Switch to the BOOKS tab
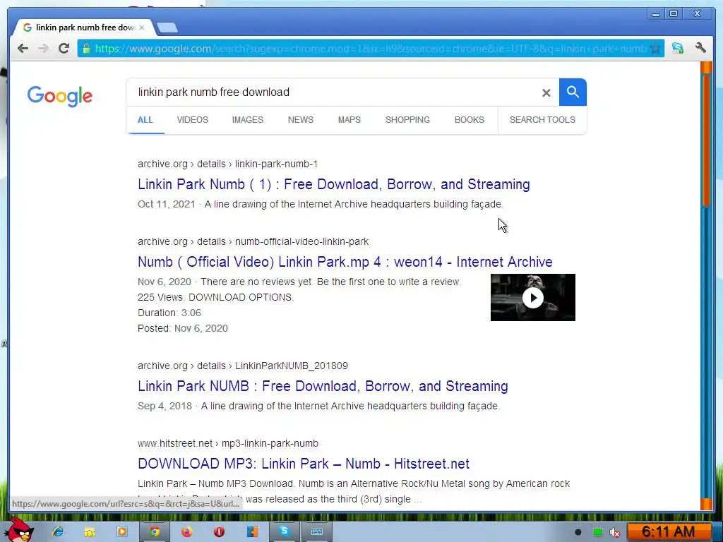Image resolution: width=723 pixels, height=542 pixels. coord(470,120)
